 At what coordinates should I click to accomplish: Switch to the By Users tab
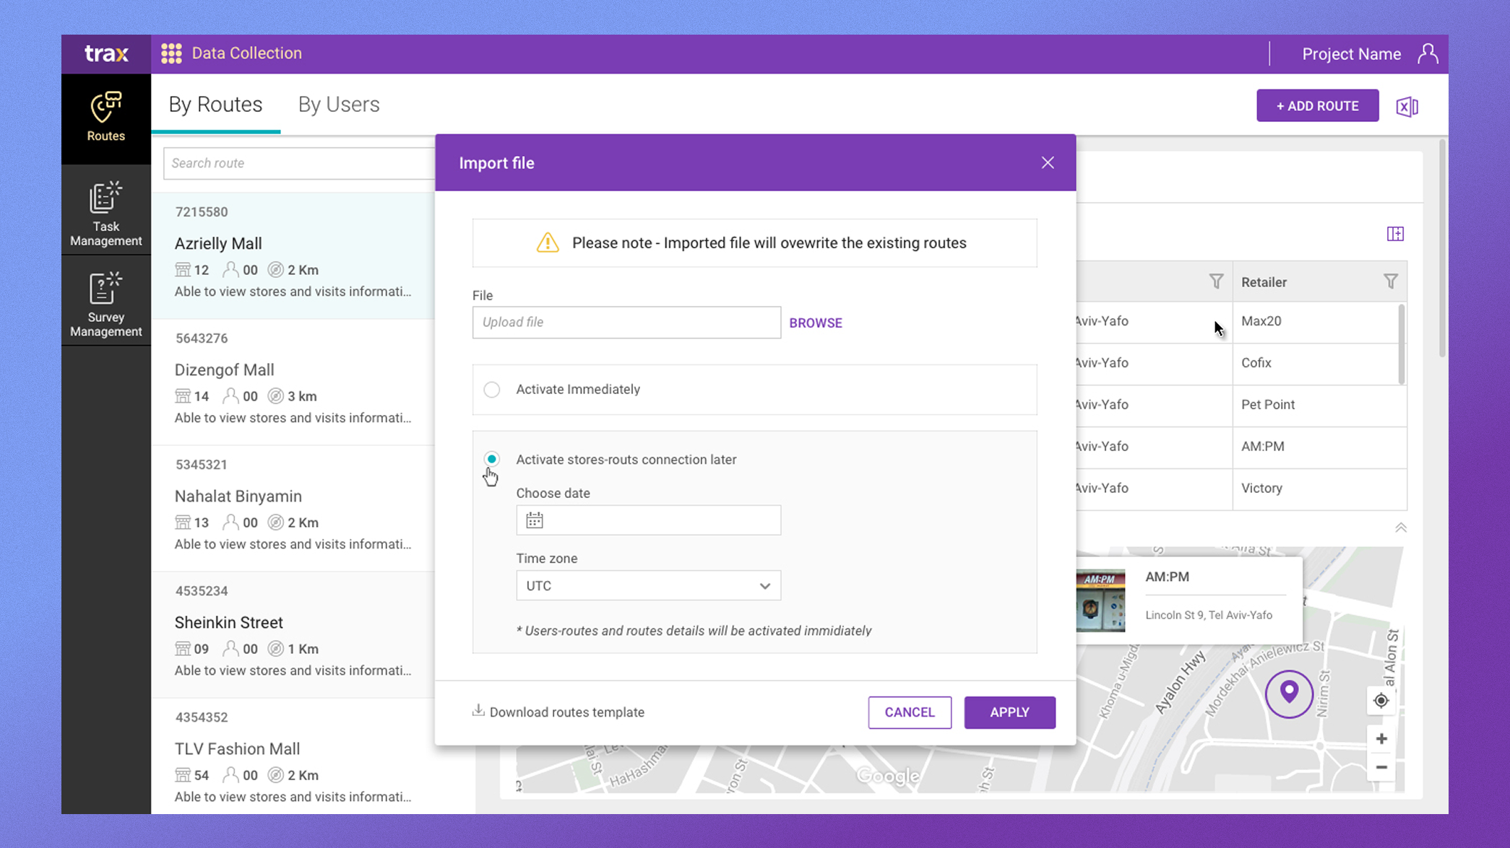339,105
